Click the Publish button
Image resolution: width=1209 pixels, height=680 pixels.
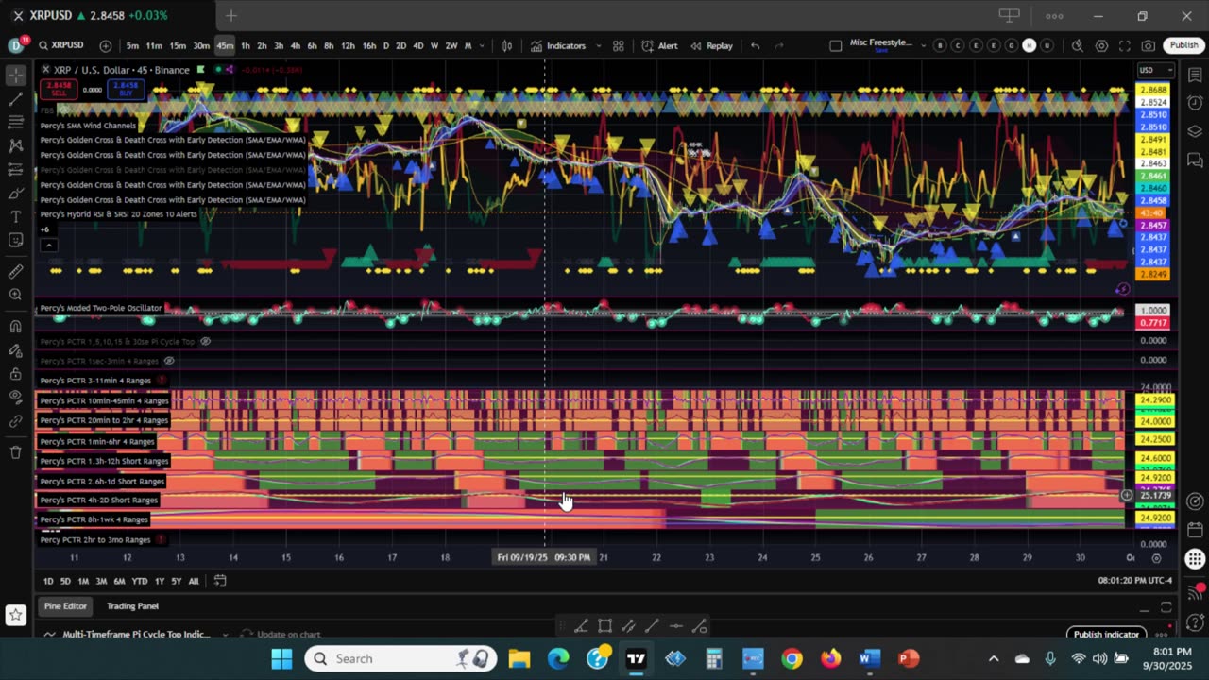click(1183, 45)
